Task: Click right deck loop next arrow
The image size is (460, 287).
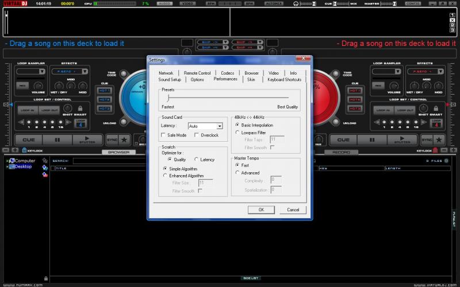Action: coord(424,122)
